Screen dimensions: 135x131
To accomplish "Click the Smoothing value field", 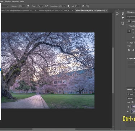I will pos(61,6).
